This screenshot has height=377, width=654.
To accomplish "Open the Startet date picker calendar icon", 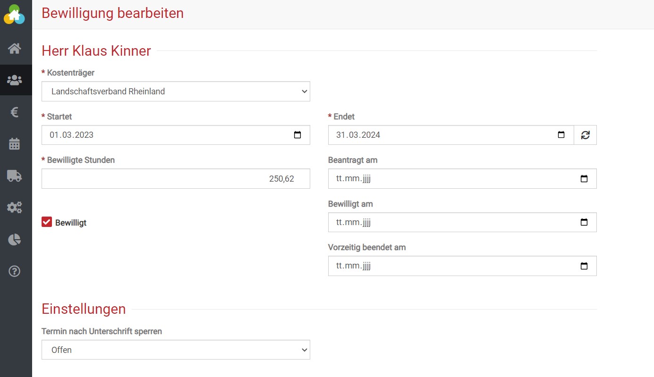I will click(x=297, y=135).
